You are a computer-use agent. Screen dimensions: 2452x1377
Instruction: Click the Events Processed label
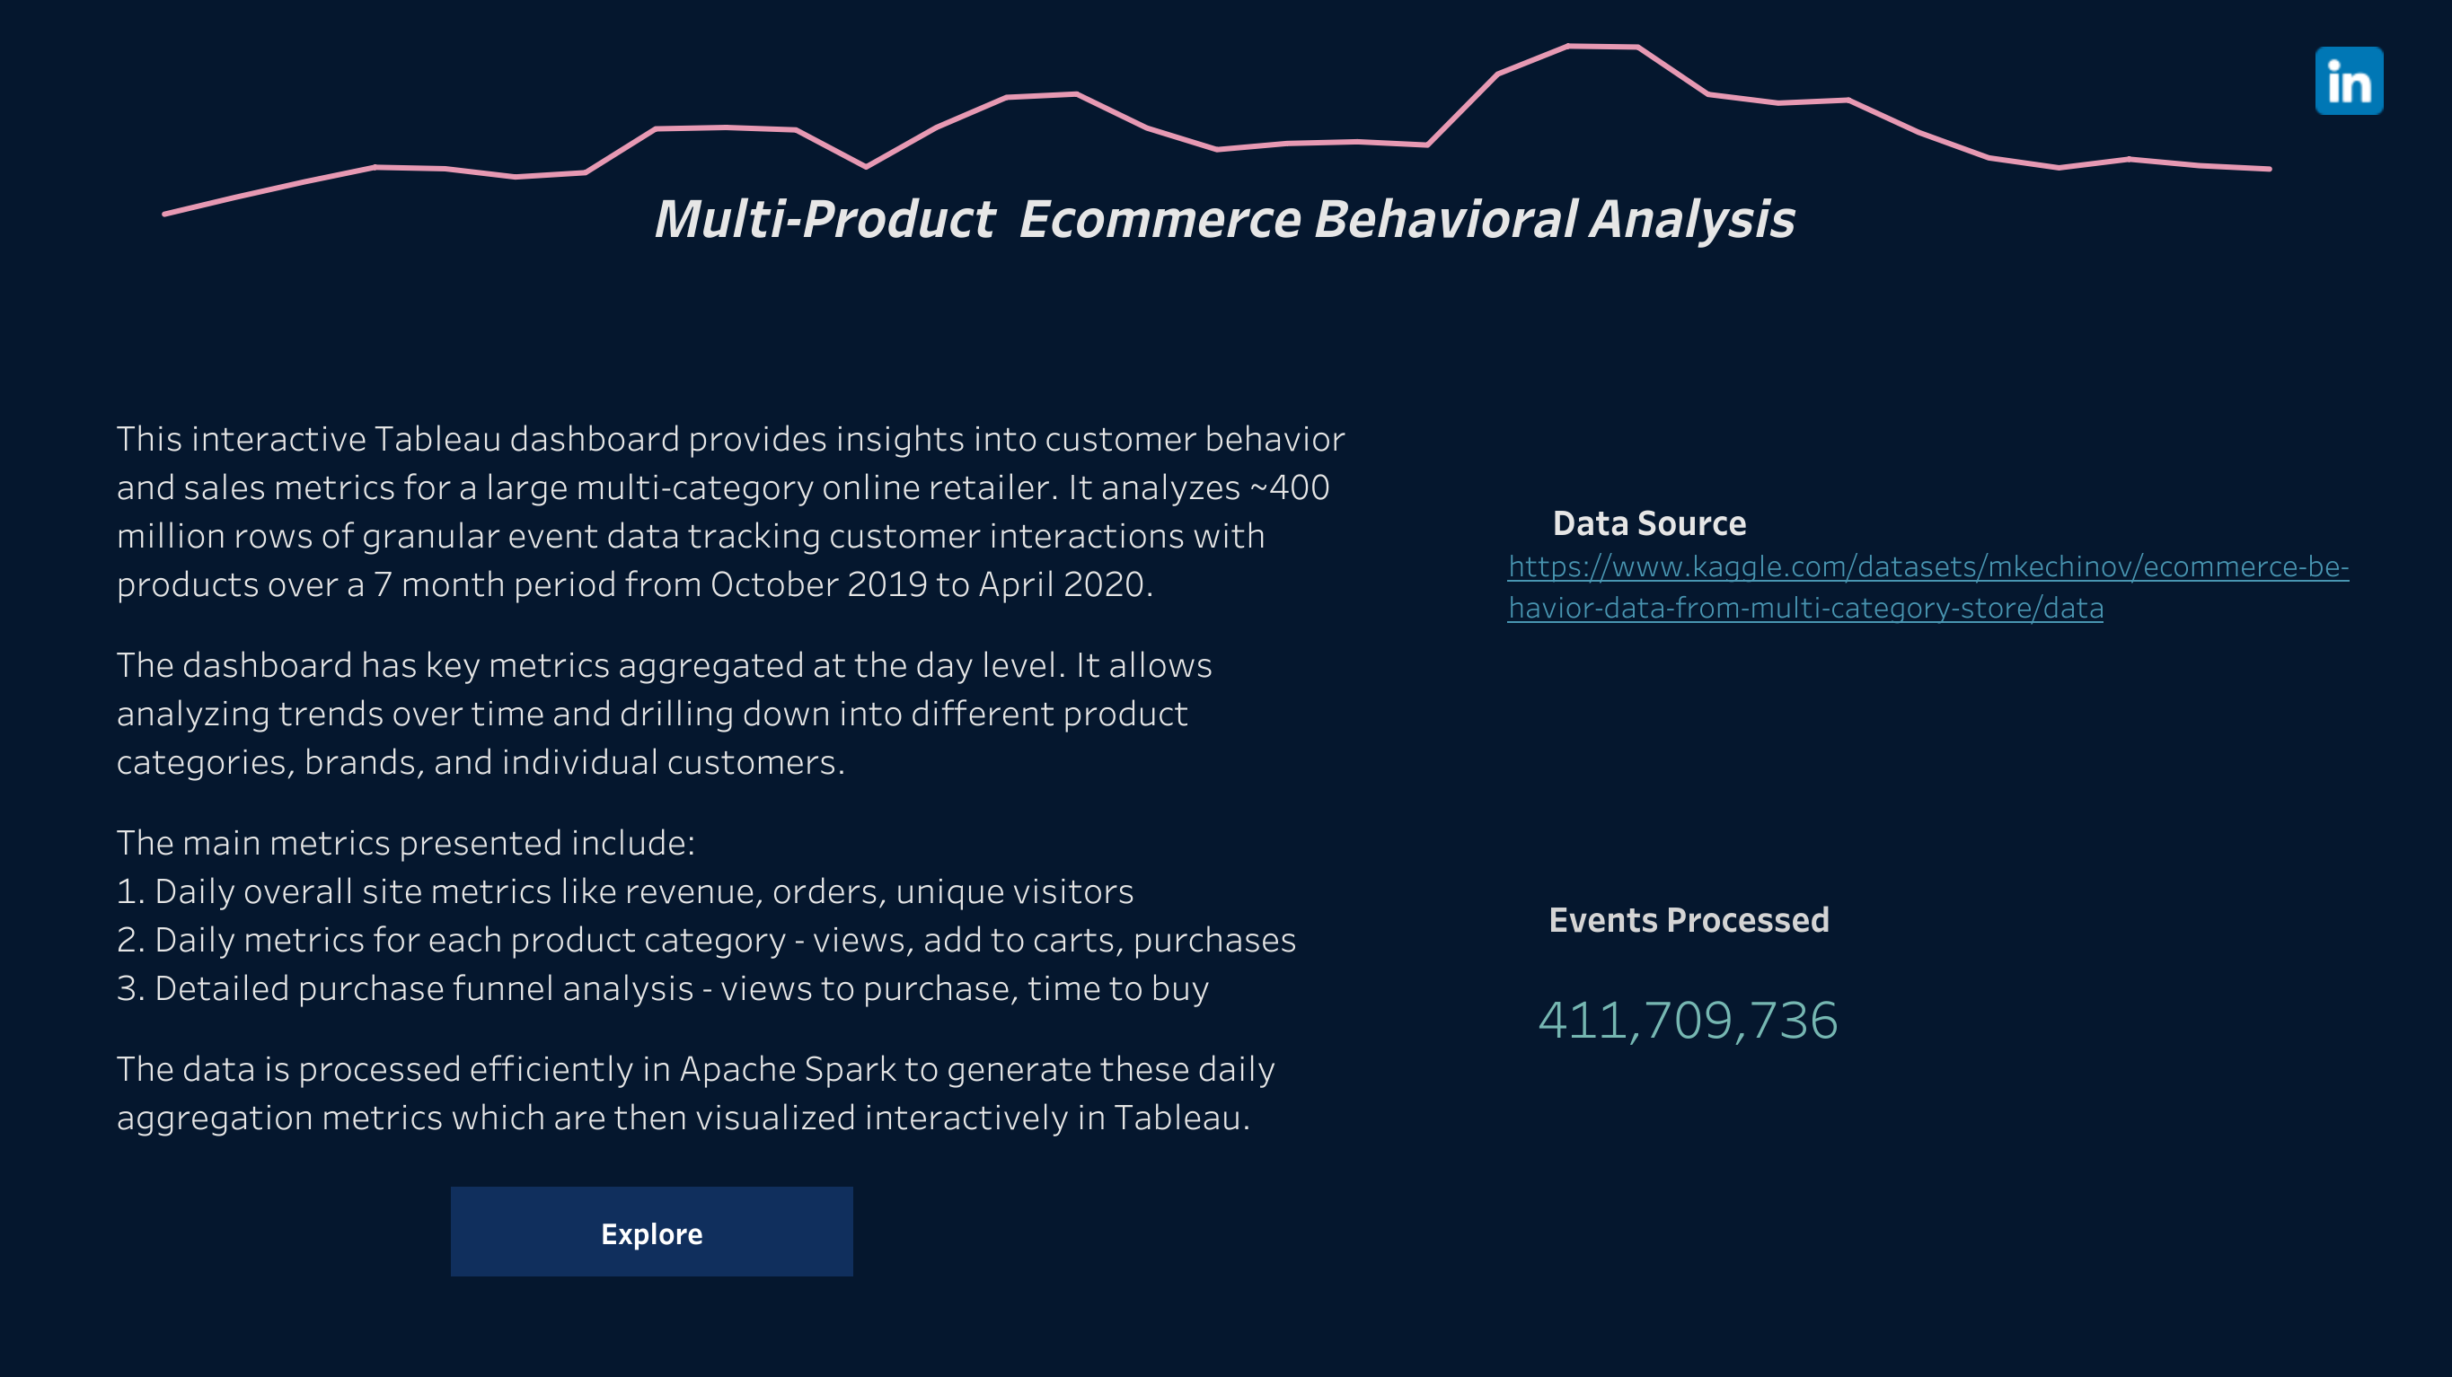tap(1689, 920)
